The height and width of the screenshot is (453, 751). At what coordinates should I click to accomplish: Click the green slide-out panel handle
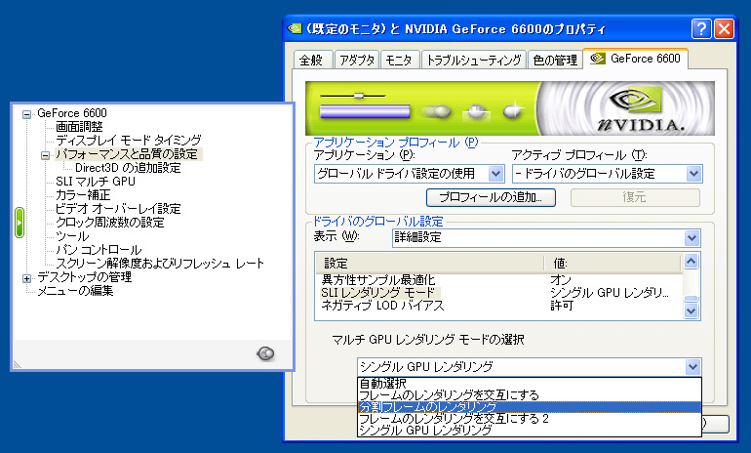(20, 223)
